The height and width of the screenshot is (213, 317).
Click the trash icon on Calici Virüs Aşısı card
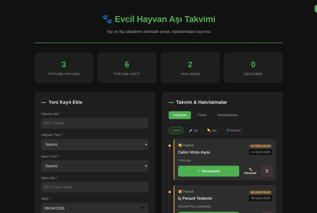(267, 171)
